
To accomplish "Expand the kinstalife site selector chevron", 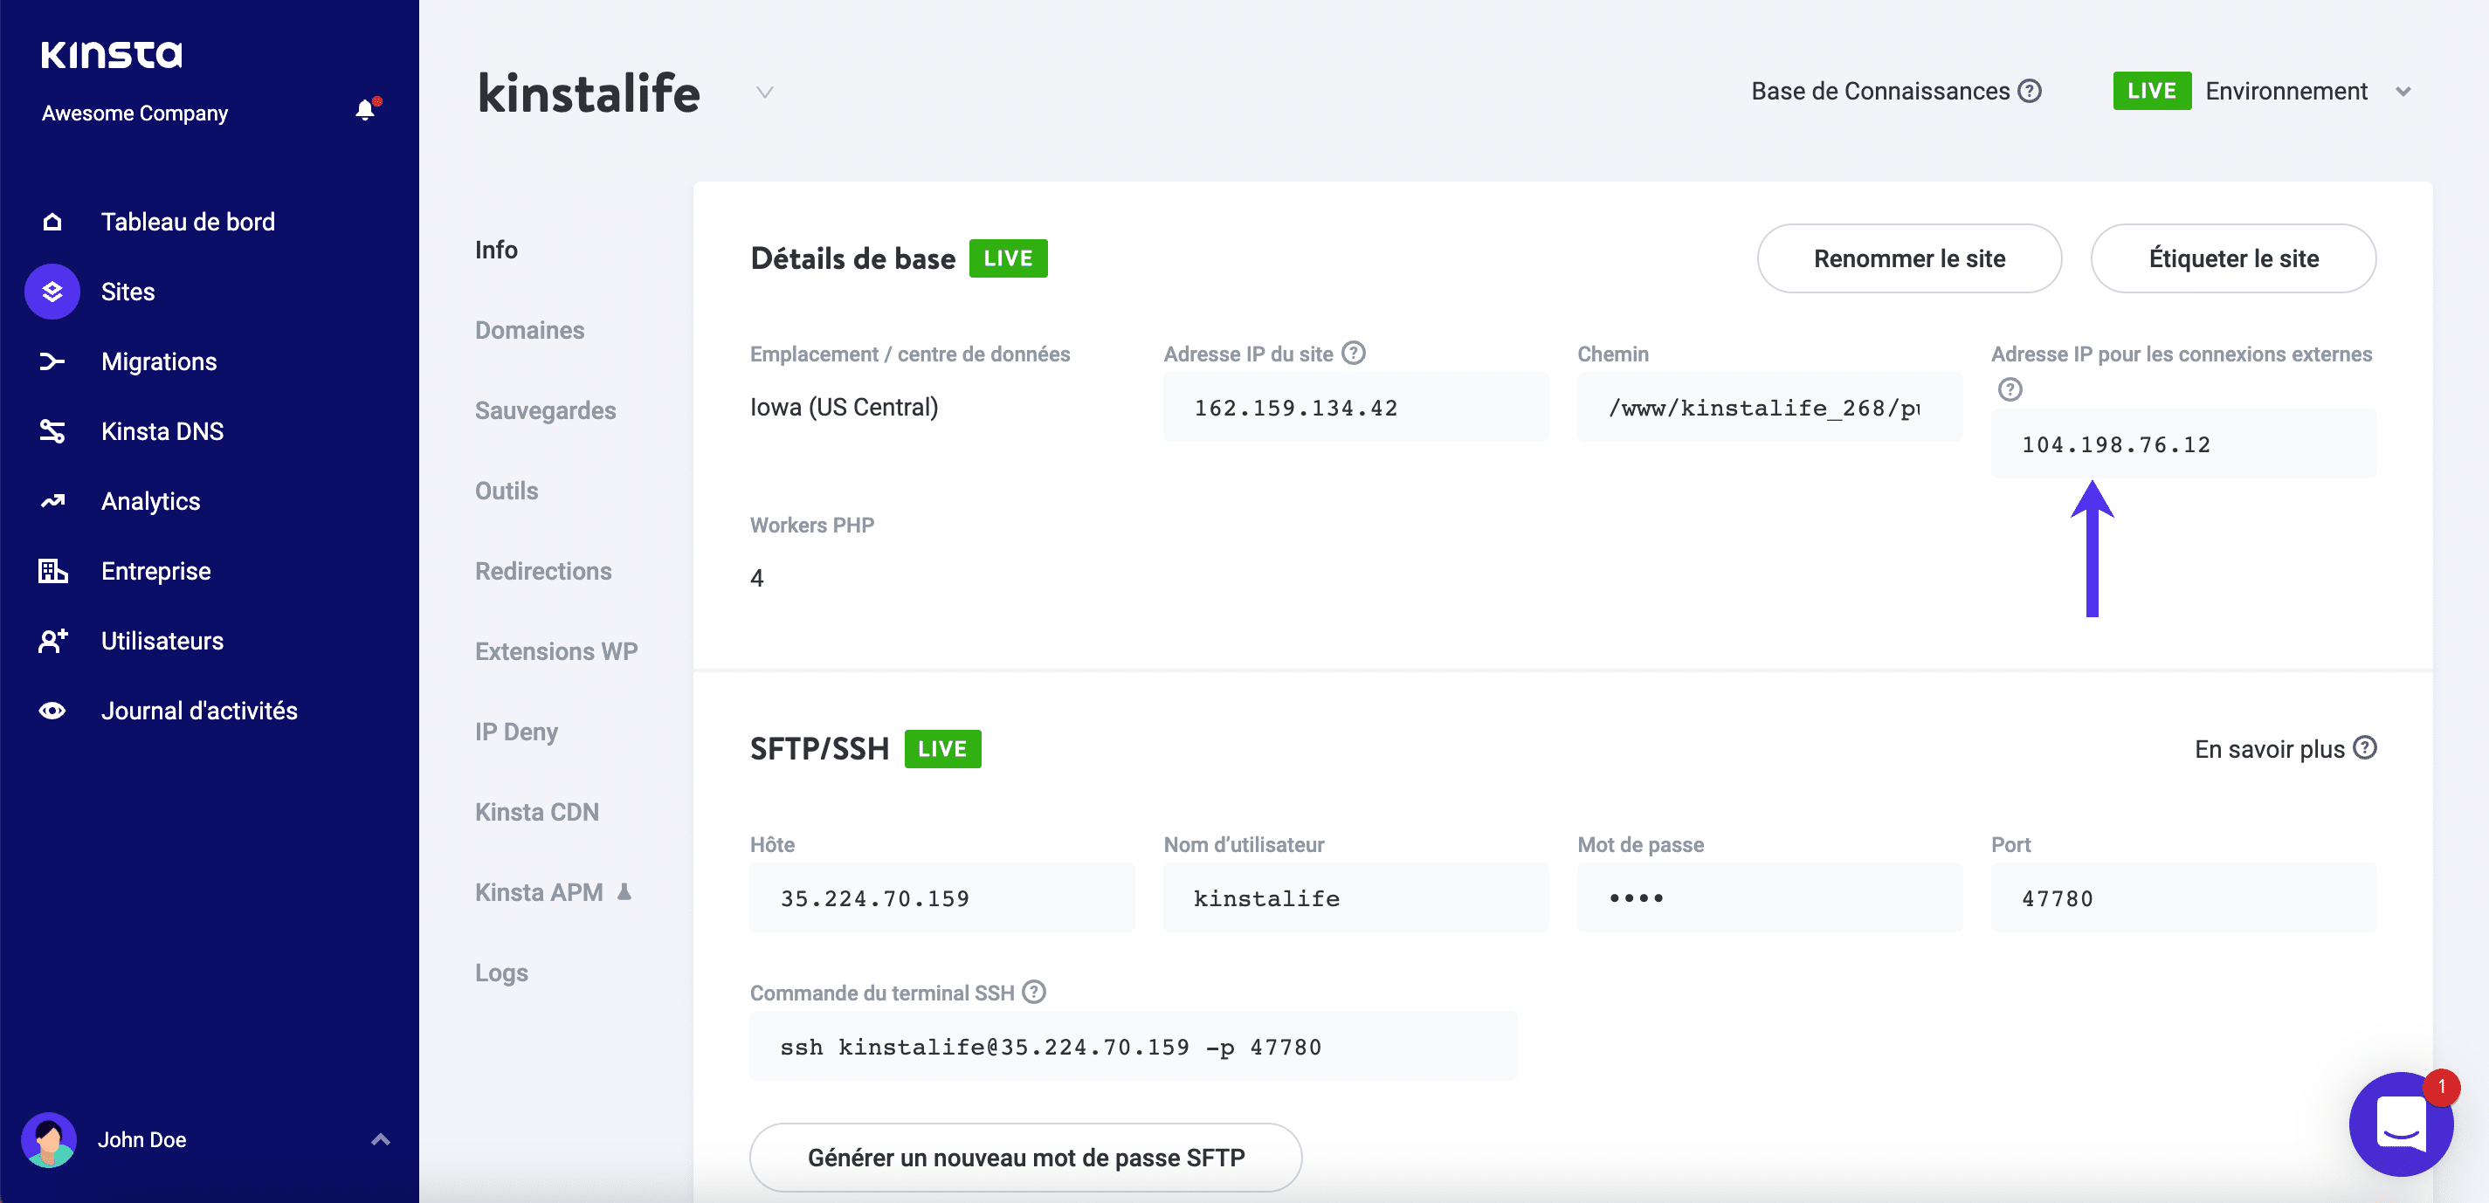I will click(x=764, y=93).
